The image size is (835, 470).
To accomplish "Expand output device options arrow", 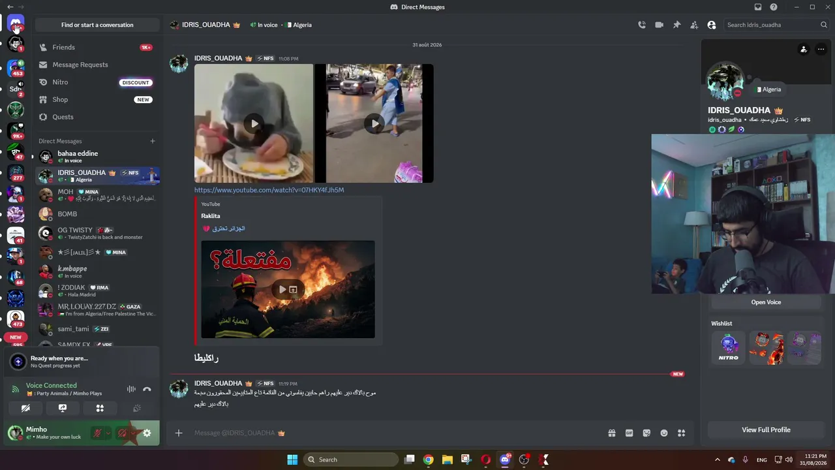I will (x=133, y=433).
